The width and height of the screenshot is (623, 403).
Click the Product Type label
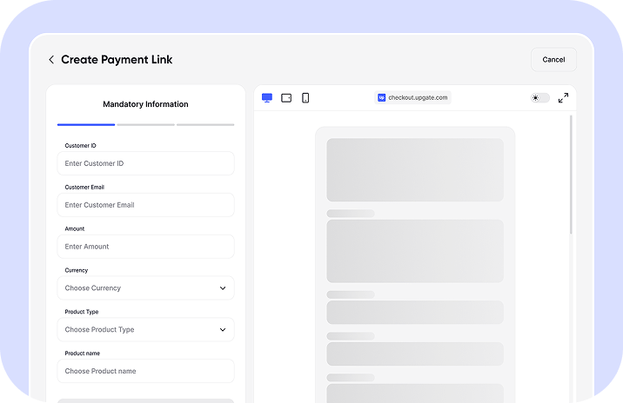(x=82, y=312)
